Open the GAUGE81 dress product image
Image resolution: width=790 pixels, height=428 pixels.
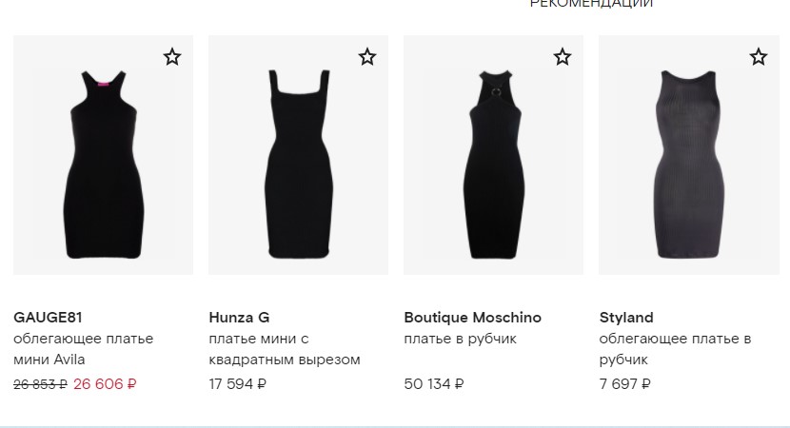(104, 155)
